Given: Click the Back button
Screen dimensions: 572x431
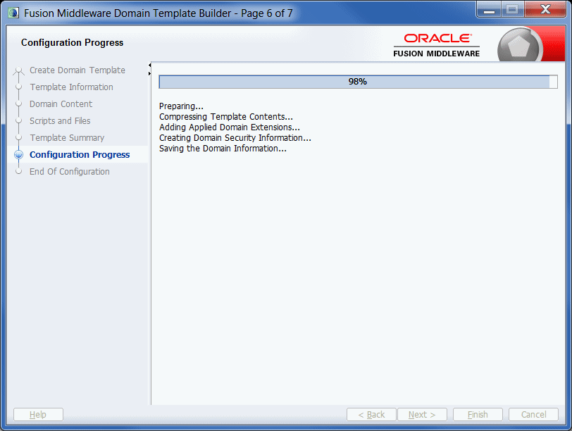Looking at the screenshot, I should (x=371, y=415).
